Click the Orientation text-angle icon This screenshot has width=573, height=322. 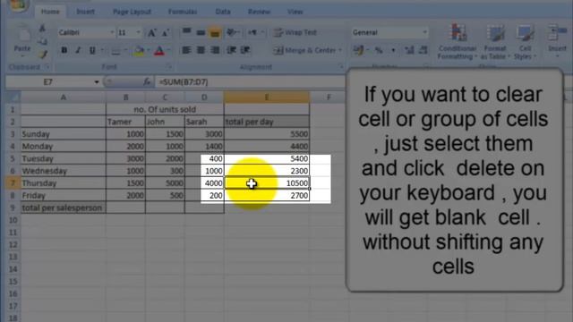pos(231,33)
